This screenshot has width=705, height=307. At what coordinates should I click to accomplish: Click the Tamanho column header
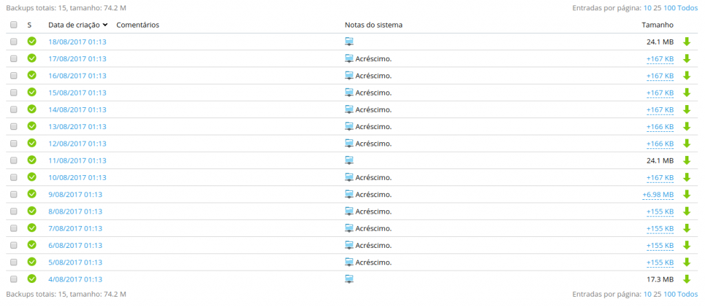[657, 25]
